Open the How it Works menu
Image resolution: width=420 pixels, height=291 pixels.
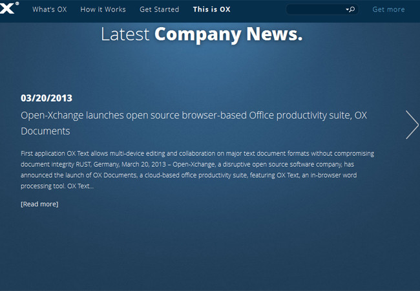pyautogui.click(x=103, y=10)
